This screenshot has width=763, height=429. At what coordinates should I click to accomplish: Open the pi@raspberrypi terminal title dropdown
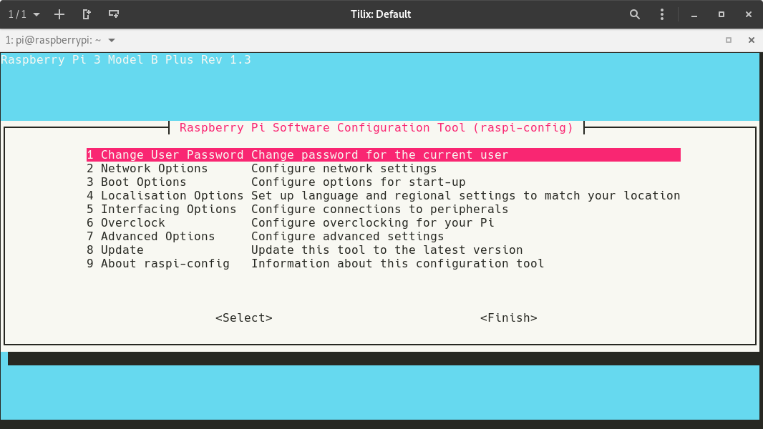(x=111, y=41)
